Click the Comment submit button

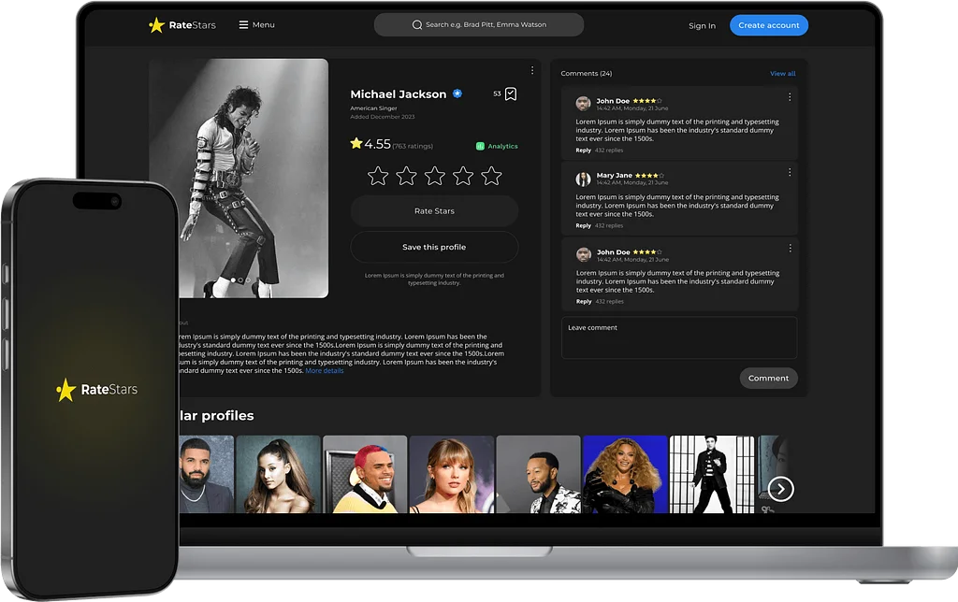click(769, 378)
